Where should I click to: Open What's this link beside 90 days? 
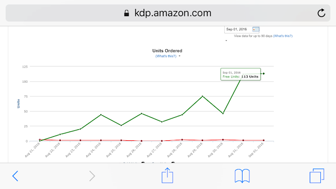(283, 36)
